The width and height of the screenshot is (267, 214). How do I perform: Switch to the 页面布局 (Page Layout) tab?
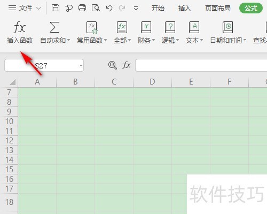[x=217, y=8]
